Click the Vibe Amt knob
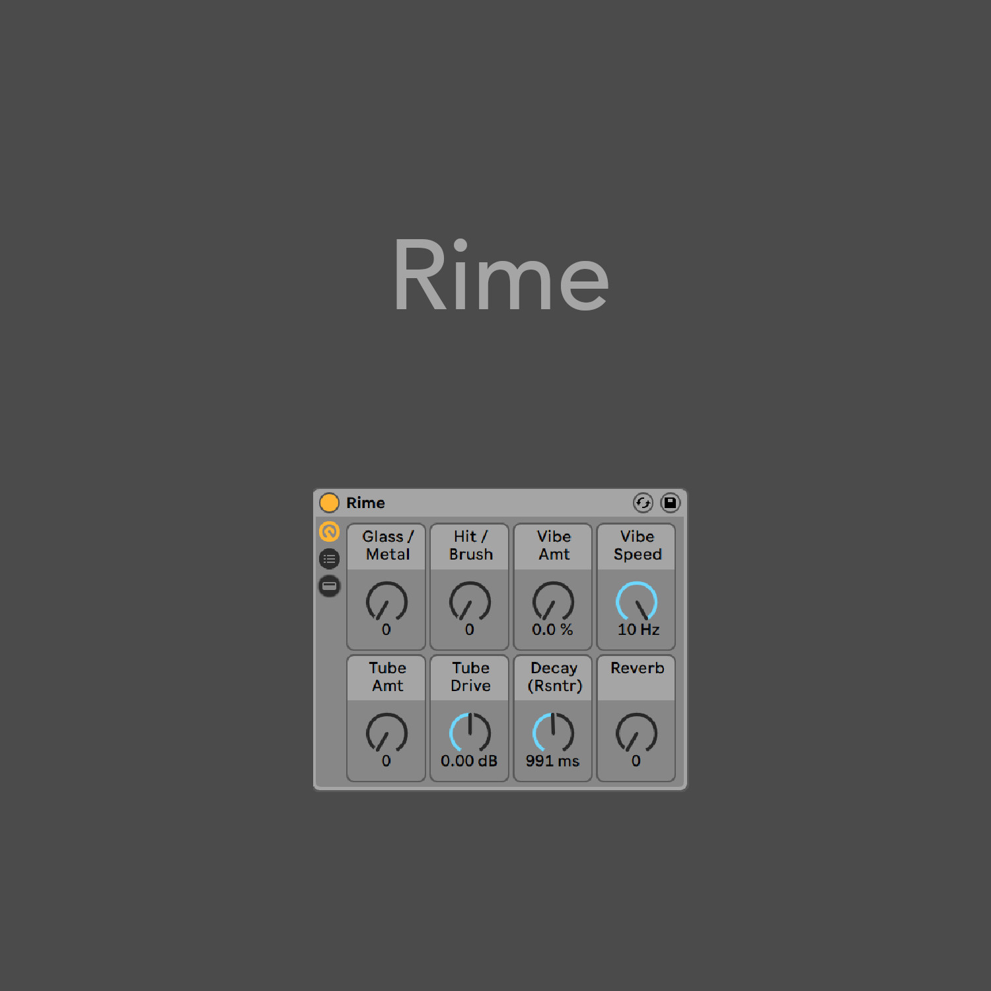 [x=553, y=601]
